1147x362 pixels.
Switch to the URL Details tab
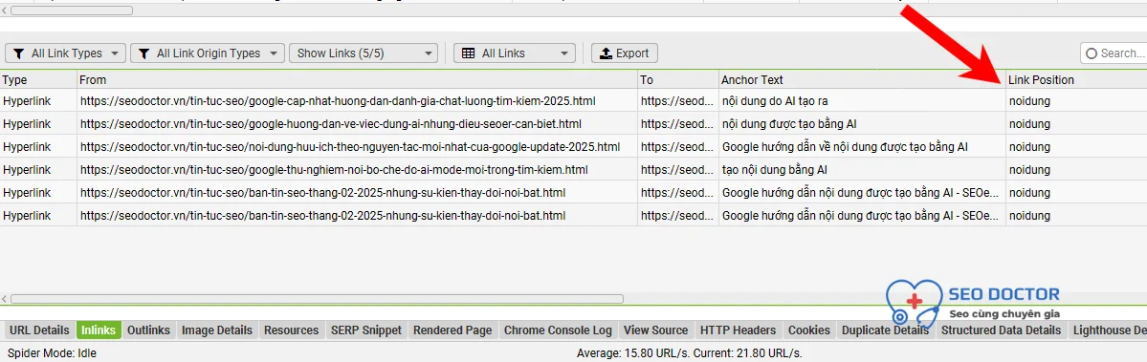39,330
